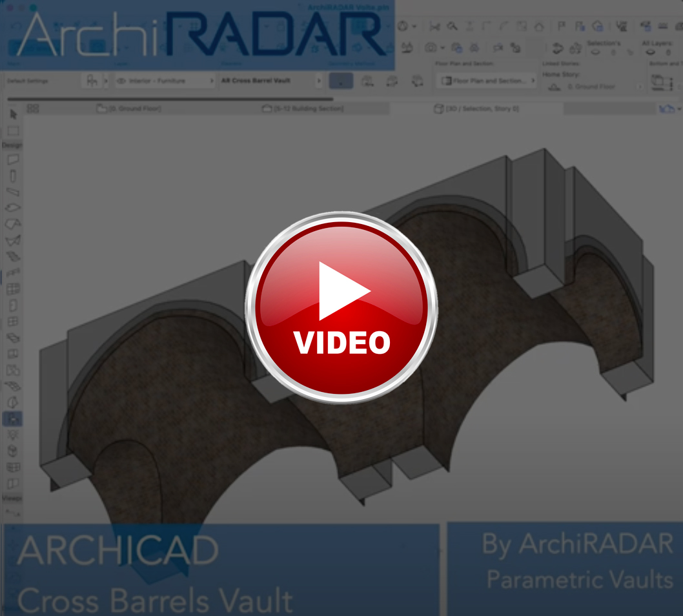Play the Cross Barrels Vault video

click(x=341, y=307)
